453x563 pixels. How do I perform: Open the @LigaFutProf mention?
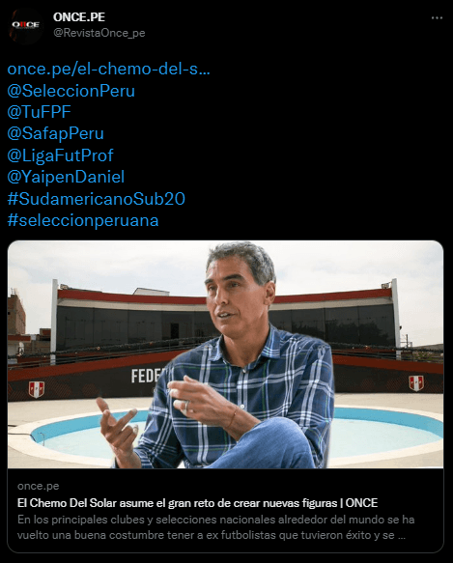pyautogui.click(x=60, y=155)
